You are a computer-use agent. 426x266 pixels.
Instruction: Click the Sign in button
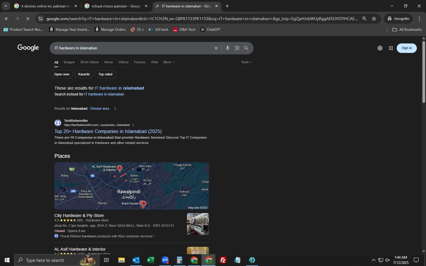(x=406, y=48)
